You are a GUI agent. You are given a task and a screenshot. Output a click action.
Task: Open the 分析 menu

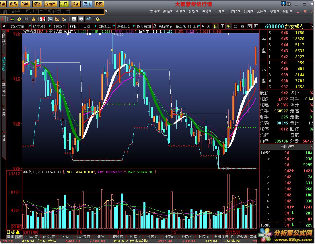193,11
